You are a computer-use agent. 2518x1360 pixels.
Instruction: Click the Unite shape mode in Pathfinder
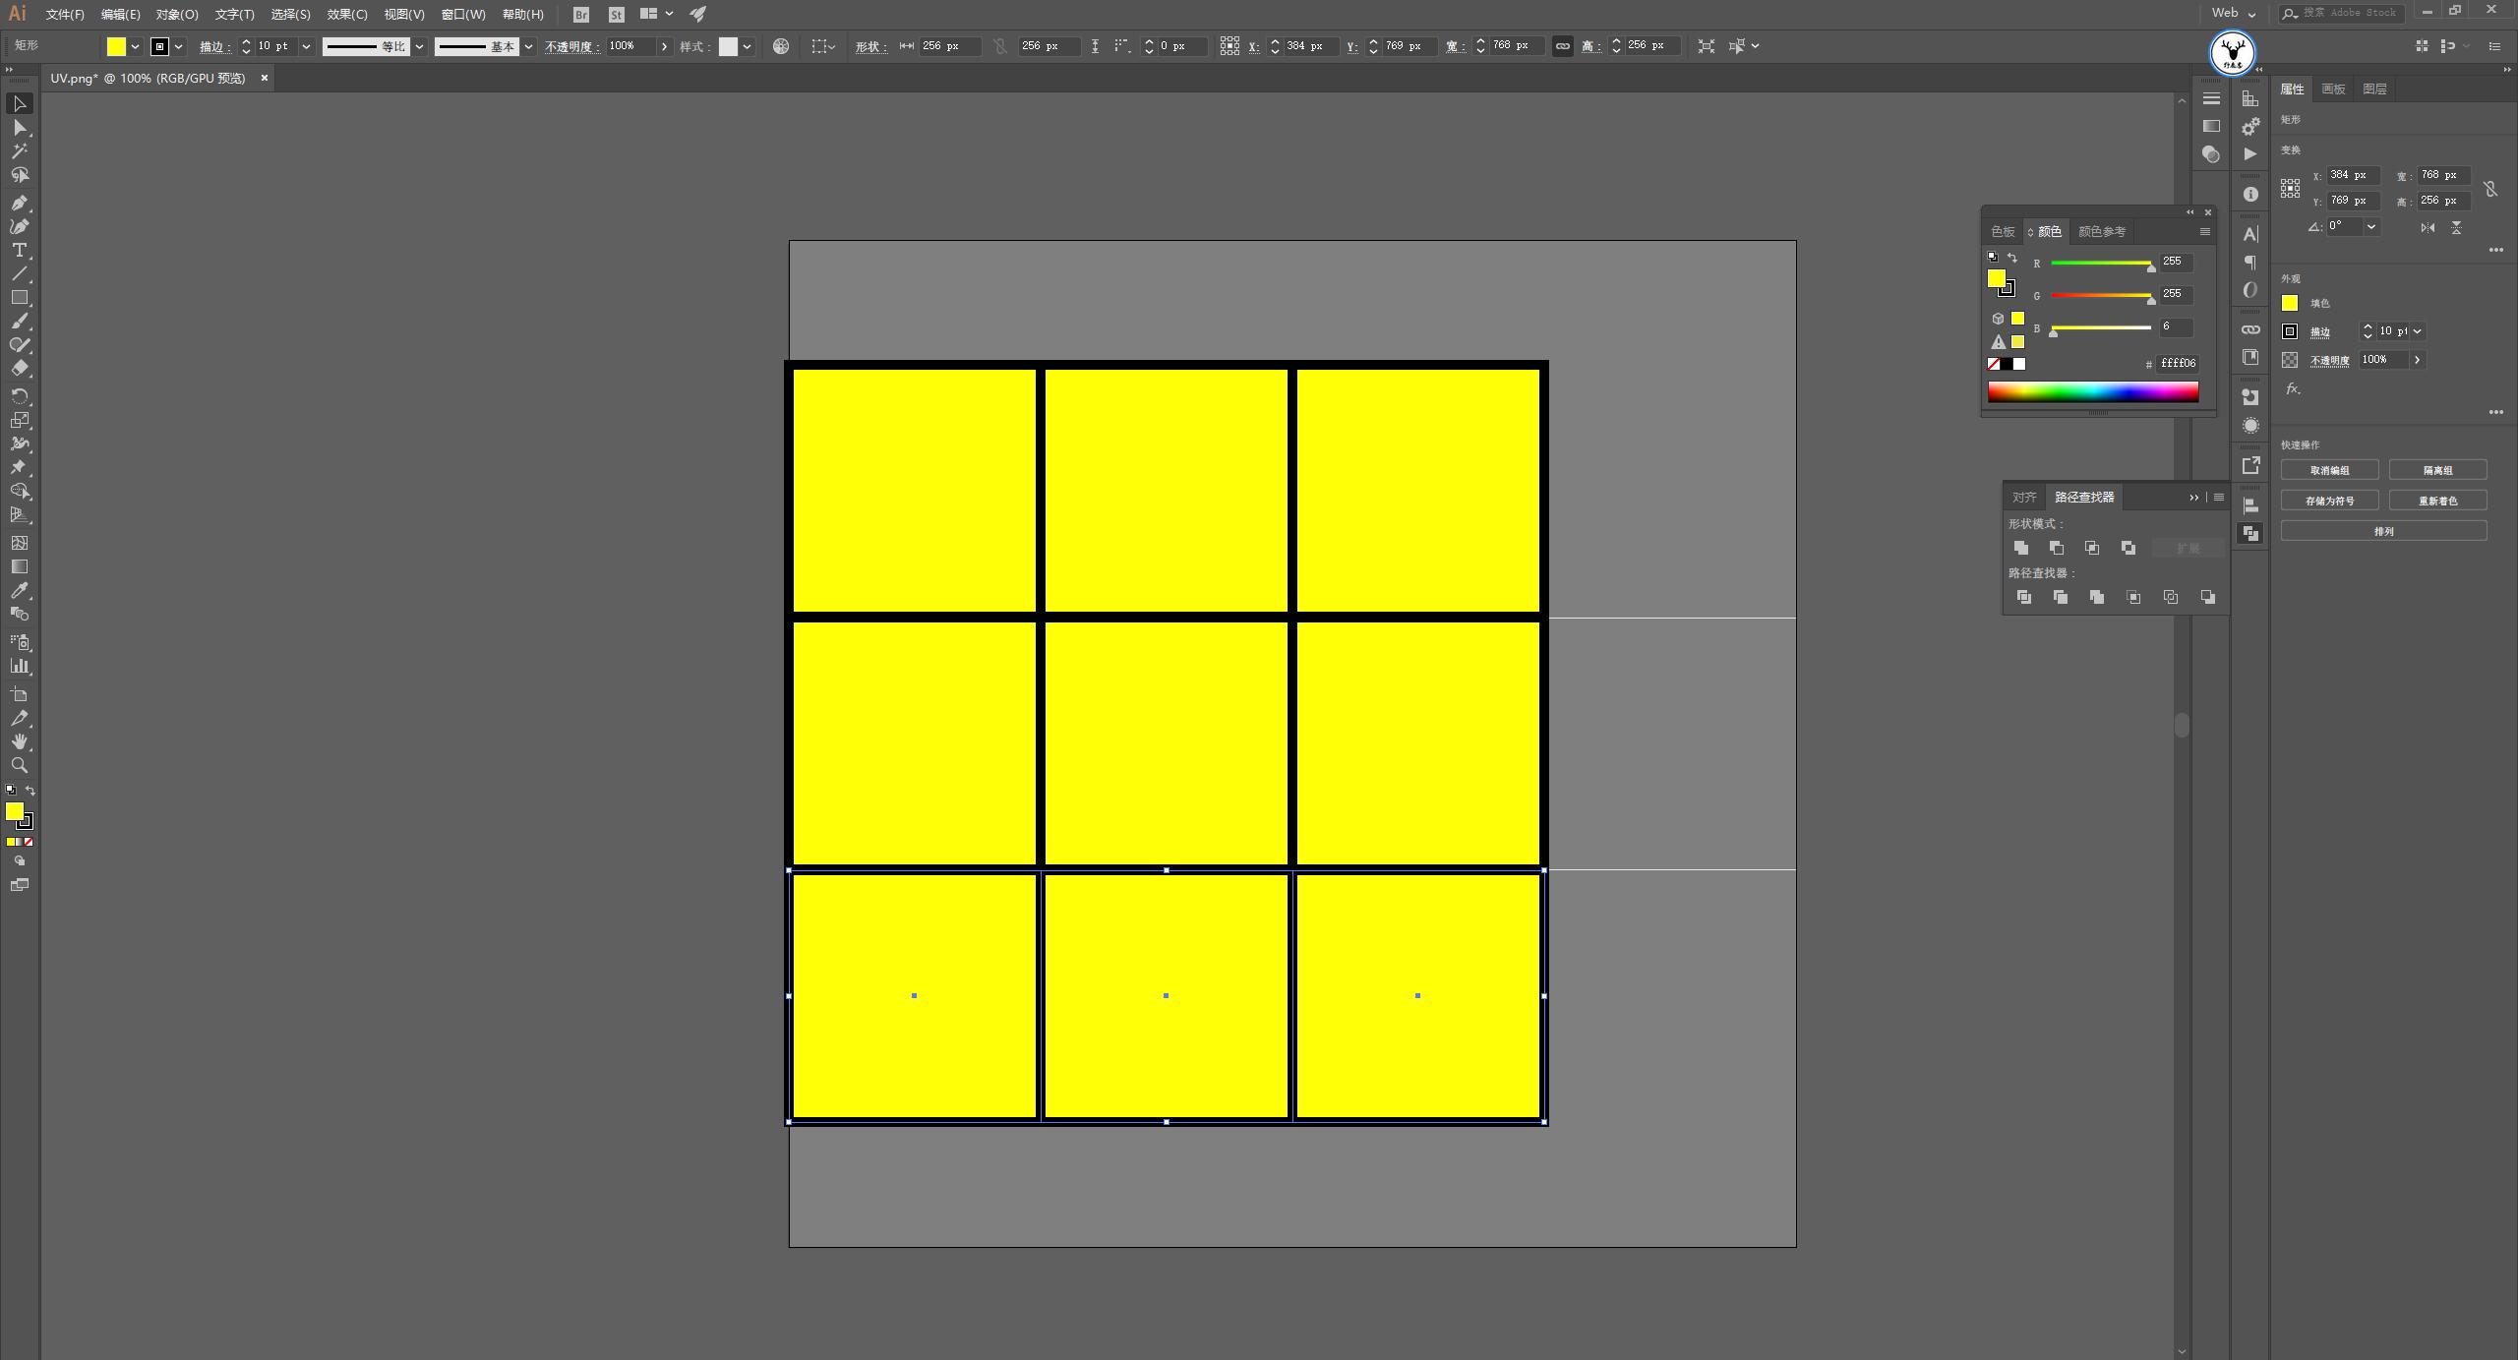2021,548
